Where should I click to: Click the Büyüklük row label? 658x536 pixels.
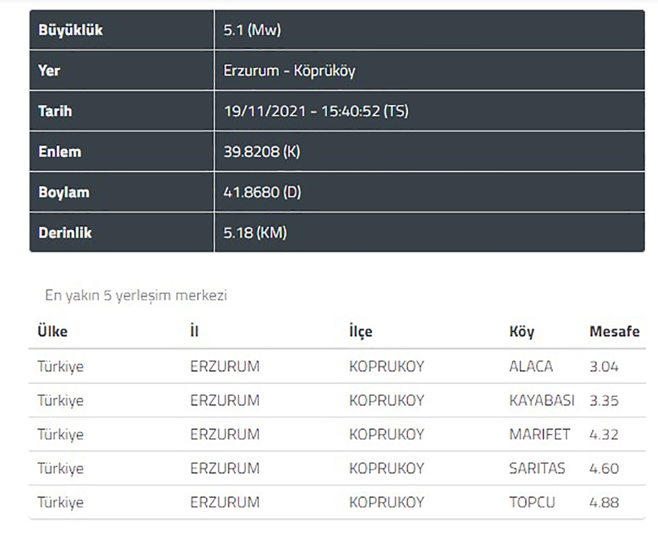71,30
